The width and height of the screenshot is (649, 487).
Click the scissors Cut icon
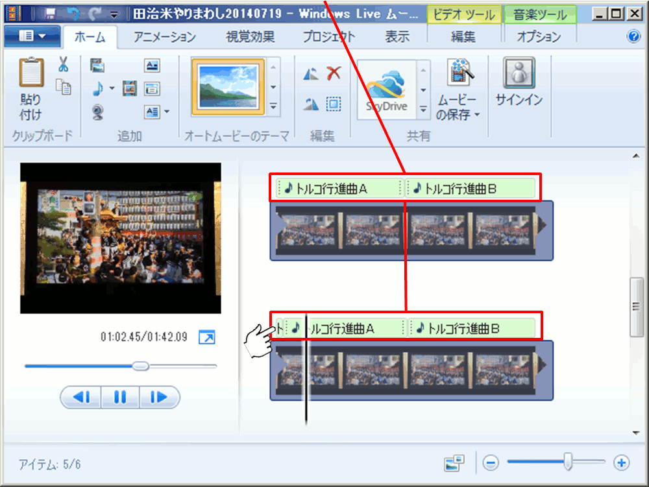[x=63, y=64]
